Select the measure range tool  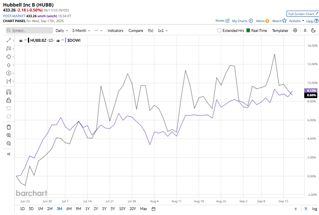[9, 81]
